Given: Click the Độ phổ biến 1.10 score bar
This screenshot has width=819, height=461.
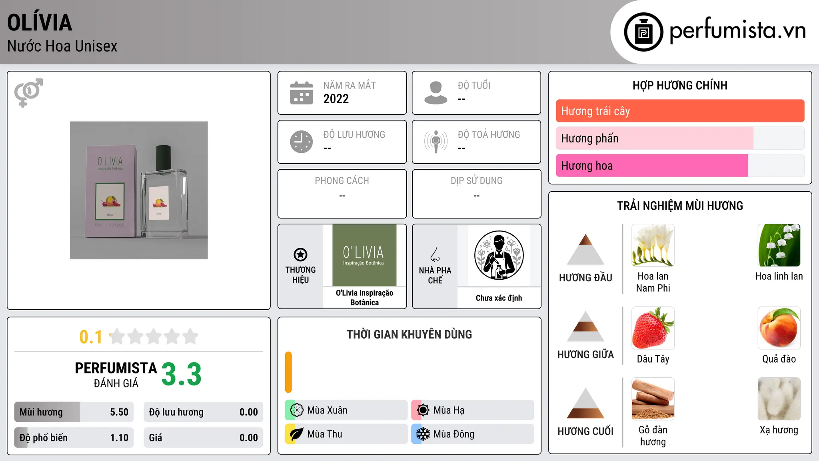Looking at the screenshot, I should [74, 438].
